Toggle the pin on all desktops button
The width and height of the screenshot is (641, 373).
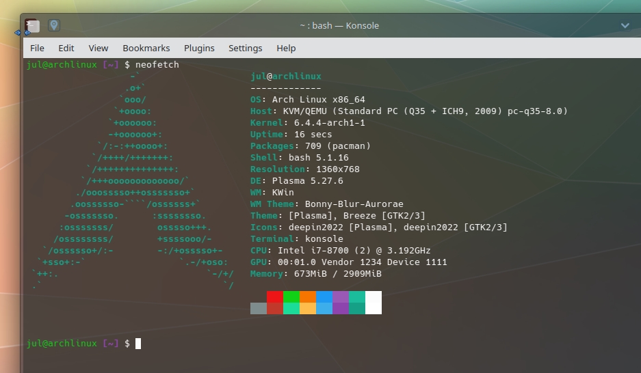pos(53,25)
